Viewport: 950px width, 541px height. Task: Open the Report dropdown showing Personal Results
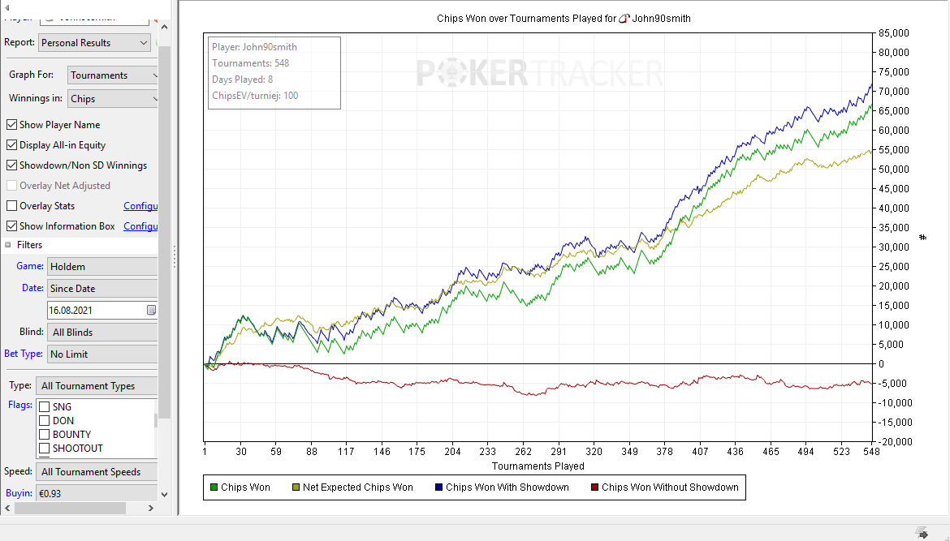point(94,43)
